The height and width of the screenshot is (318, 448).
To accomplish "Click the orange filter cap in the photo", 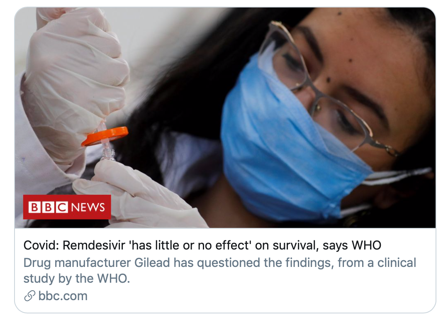I will click(105, 136).
